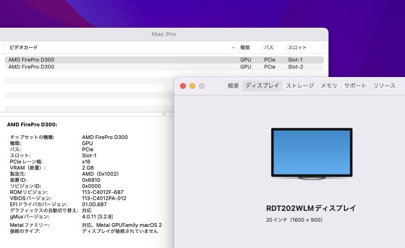Click the x16 PCIe lane width value
This screenshot has height=248, width=405.
click(86, 162)
